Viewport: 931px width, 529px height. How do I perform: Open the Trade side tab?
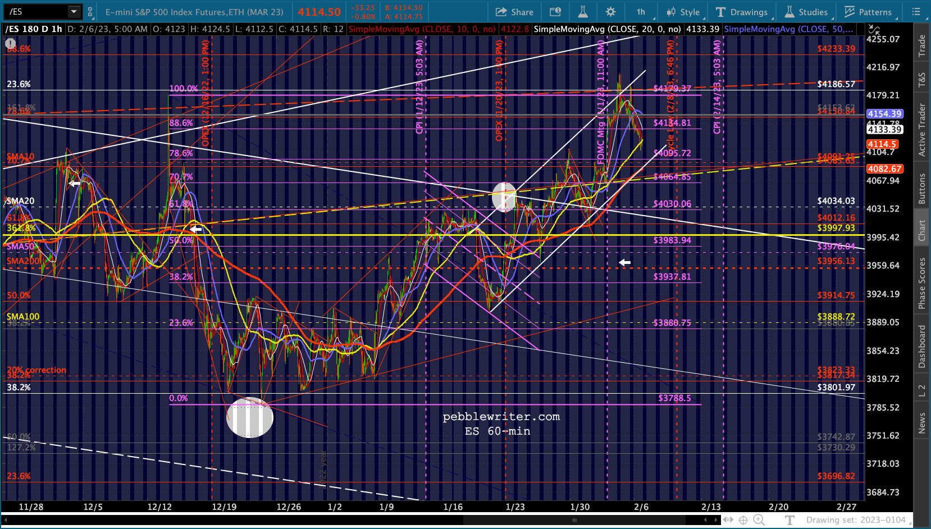921,45
